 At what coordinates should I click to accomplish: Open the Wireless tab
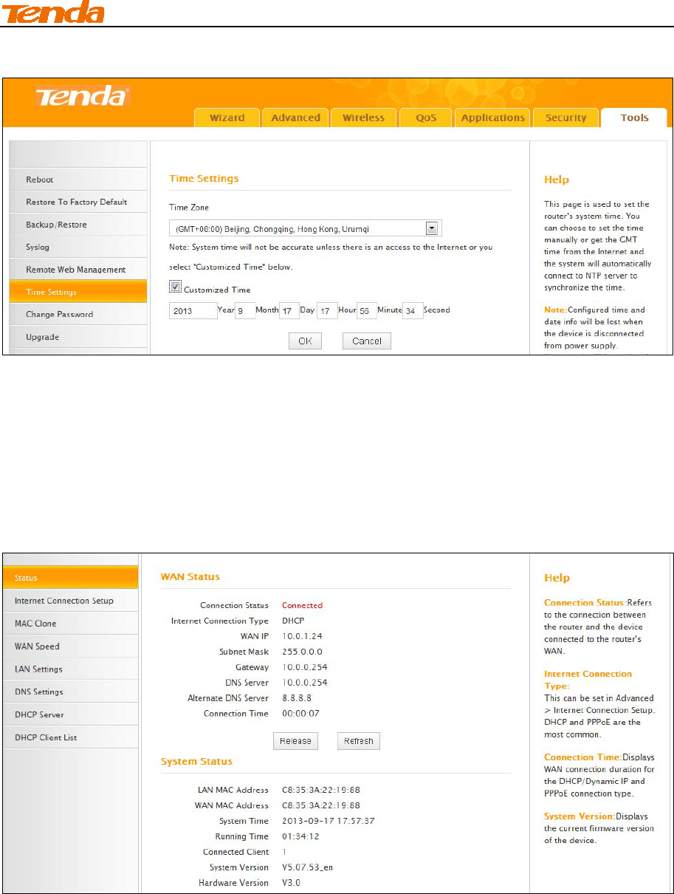363,117
